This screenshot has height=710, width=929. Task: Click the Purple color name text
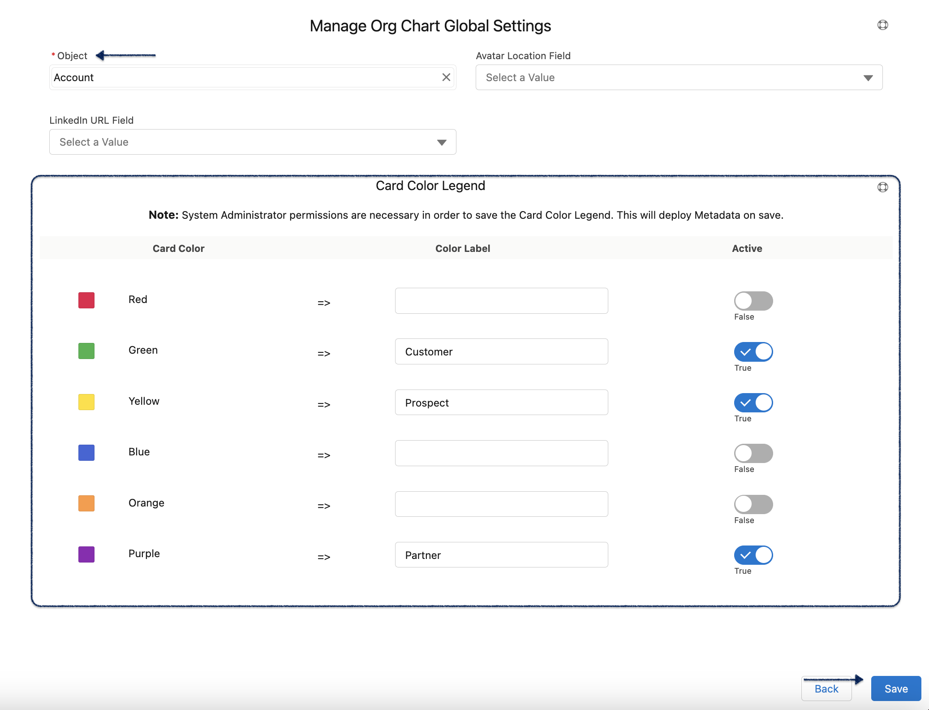point(144,554)
